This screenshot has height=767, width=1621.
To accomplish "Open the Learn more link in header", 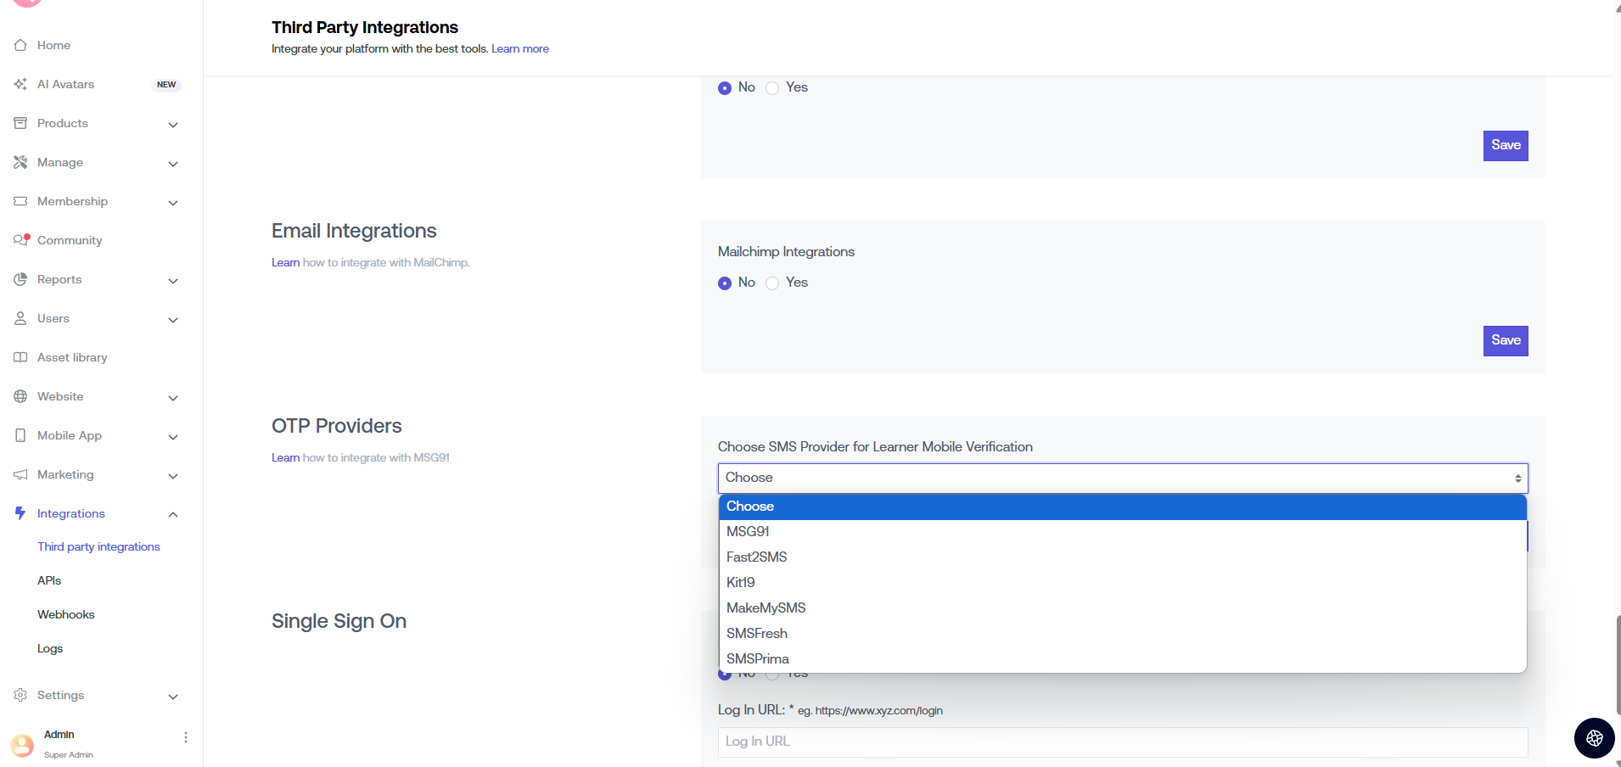I will click(x=519, y=49).
